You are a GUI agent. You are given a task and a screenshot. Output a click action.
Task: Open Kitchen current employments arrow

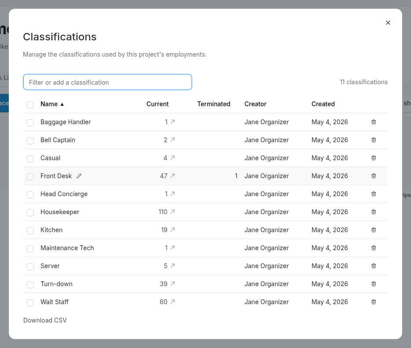pyautogui.click(x=173, y=230)
